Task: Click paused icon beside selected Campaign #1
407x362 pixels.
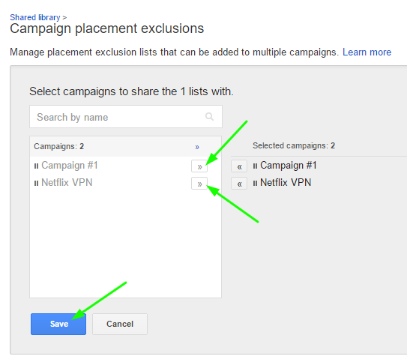Action: [x=255, y=166]
